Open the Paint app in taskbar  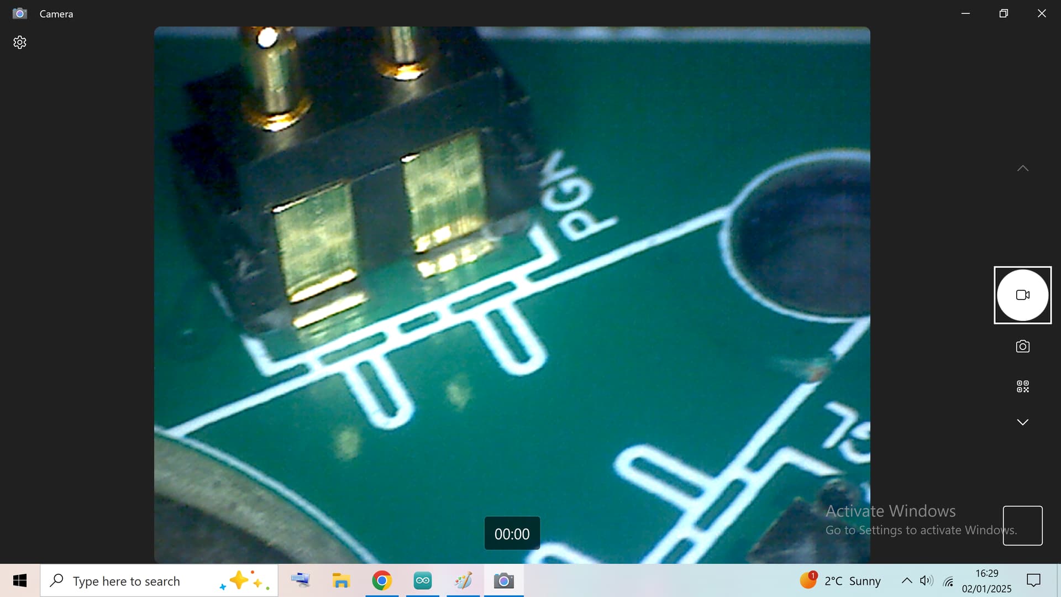(x=463, y=580)
